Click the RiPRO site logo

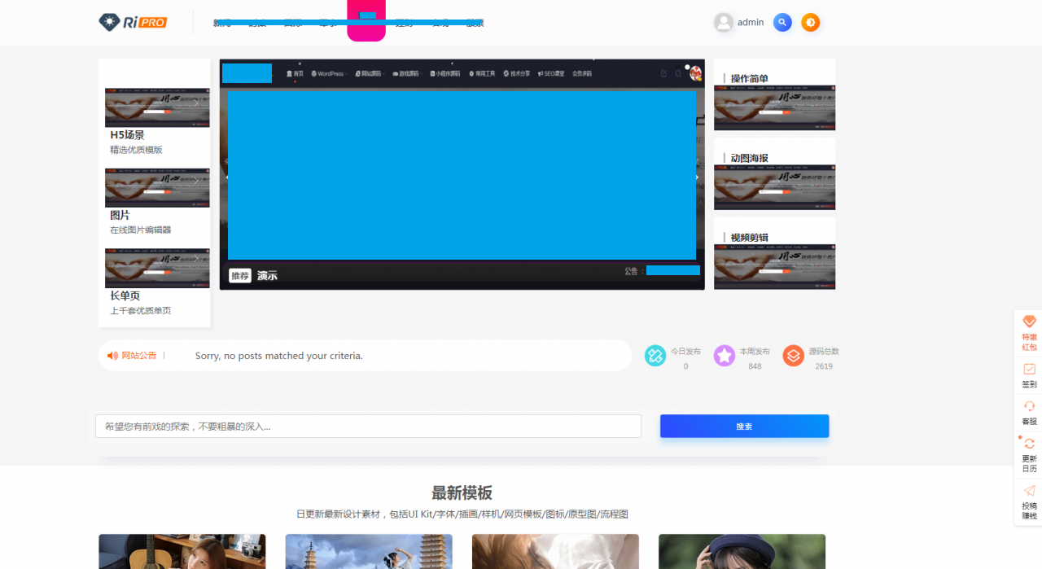133,22
